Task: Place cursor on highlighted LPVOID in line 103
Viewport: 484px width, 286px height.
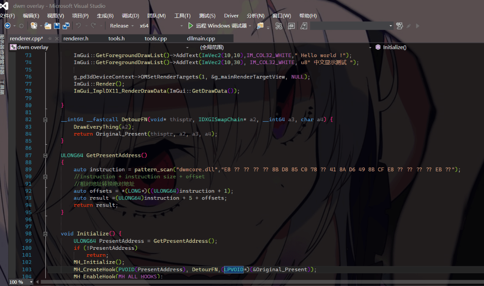Action: [233, 269]
